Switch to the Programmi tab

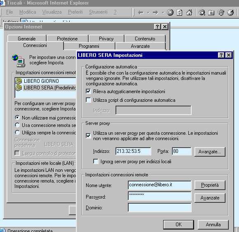coord(89,46)
